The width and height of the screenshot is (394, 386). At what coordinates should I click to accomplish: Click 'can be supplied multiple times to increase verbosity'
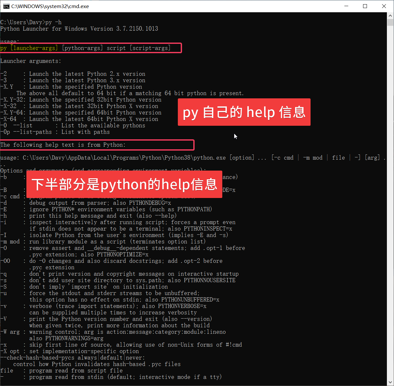tap(113, 312)
